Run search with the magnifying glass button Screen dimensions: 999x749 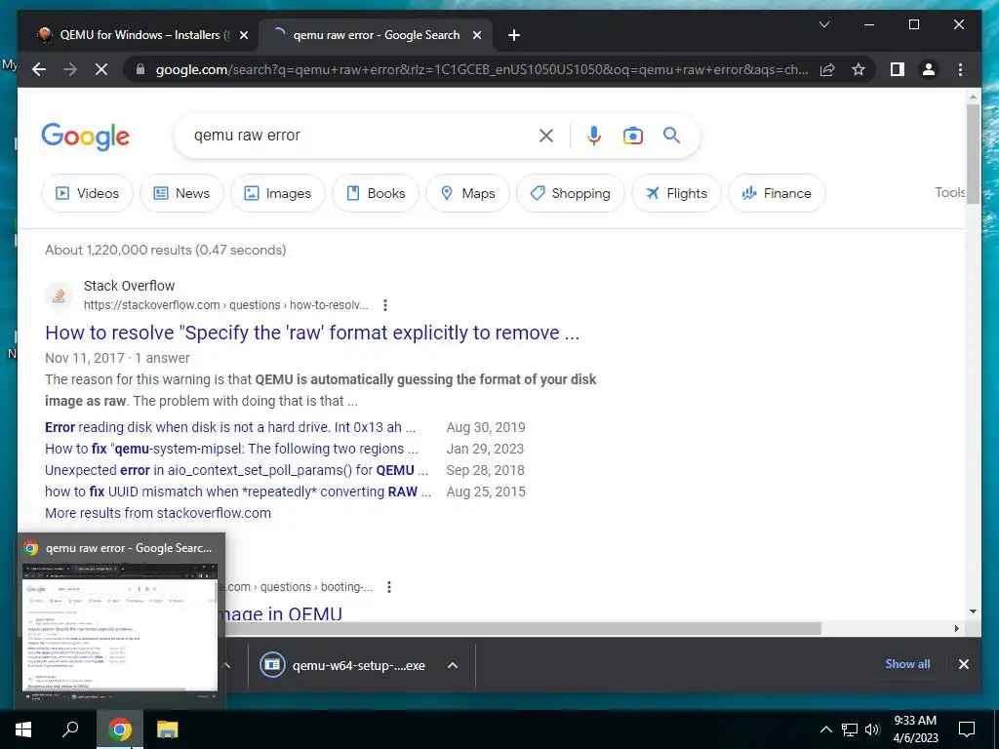(671, 135)
